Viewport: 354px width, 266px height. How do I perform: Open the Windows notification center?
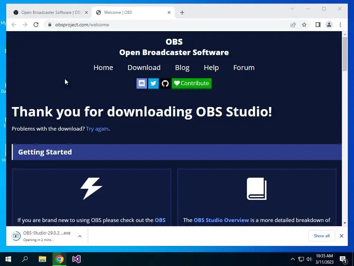tap(343, 259)
